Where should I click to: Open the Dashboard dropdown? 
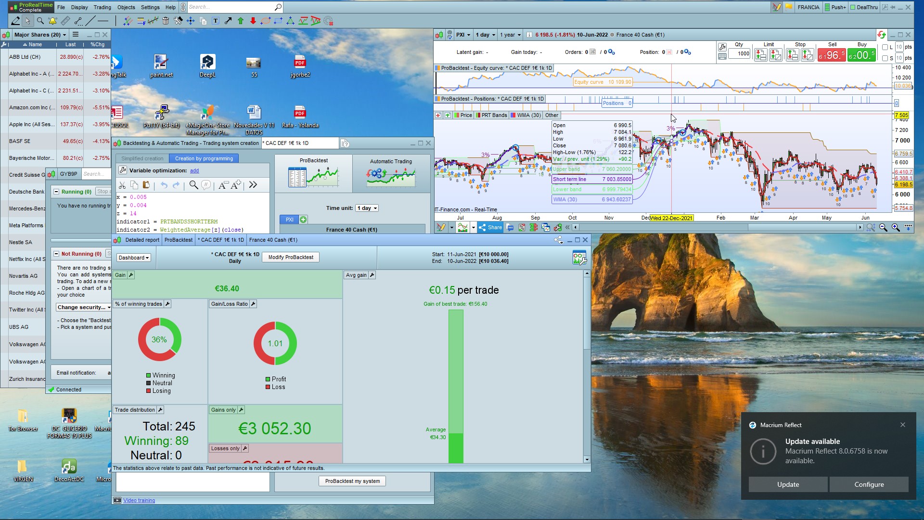[x=134, y=258]
